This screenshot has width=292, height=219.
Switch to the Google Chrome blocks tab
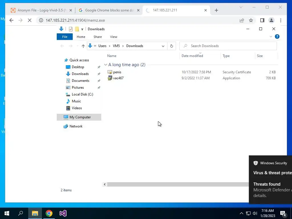(x=109, y=10)
